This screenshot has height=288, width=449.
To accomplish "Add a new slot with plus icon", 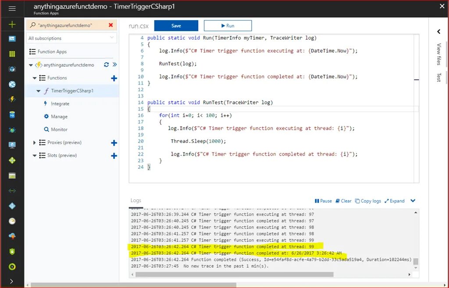I will [x=114, y=156].
